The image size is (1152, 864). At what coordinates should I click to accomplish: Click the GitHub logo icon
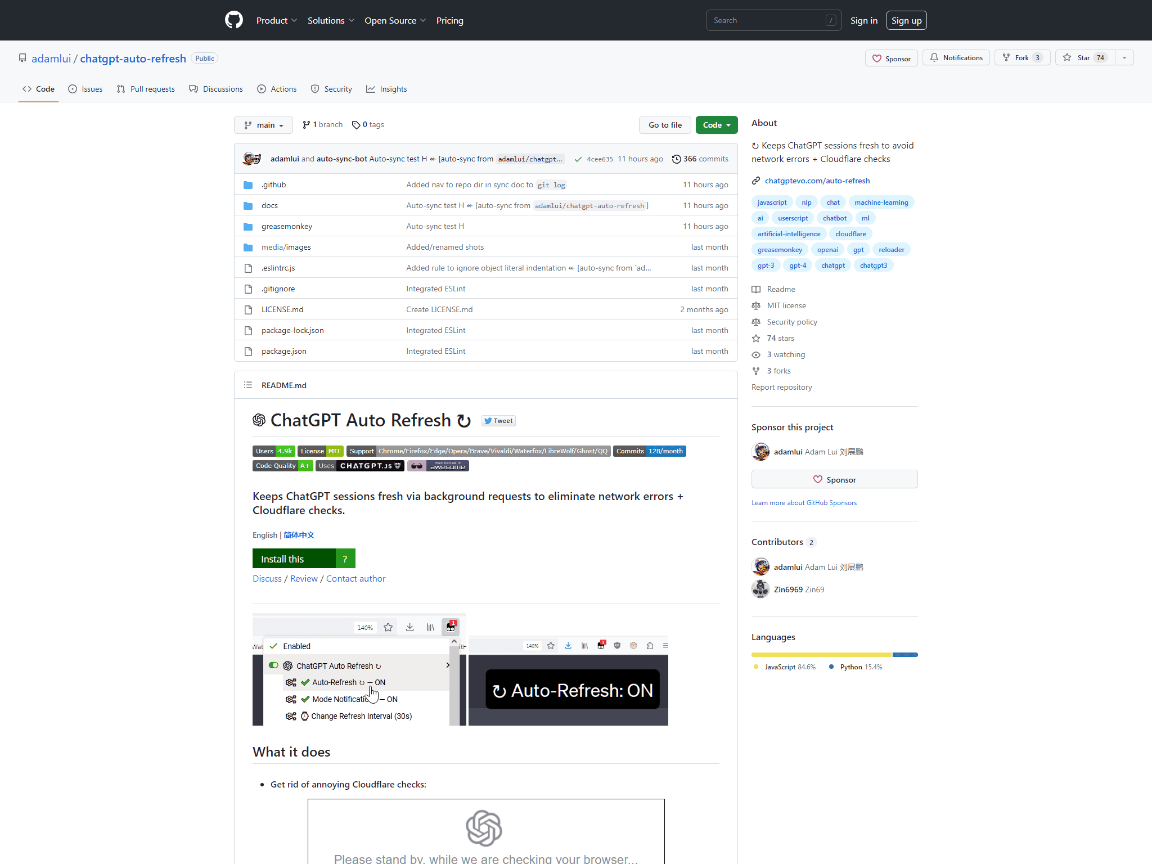pyautogui.click(x=234, y=20)
